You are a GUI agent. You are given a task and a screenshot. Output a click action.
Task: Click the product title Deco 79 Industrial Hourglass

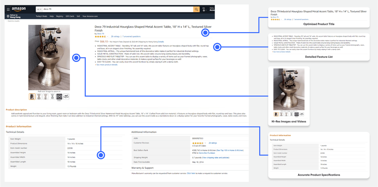[153, 28]
